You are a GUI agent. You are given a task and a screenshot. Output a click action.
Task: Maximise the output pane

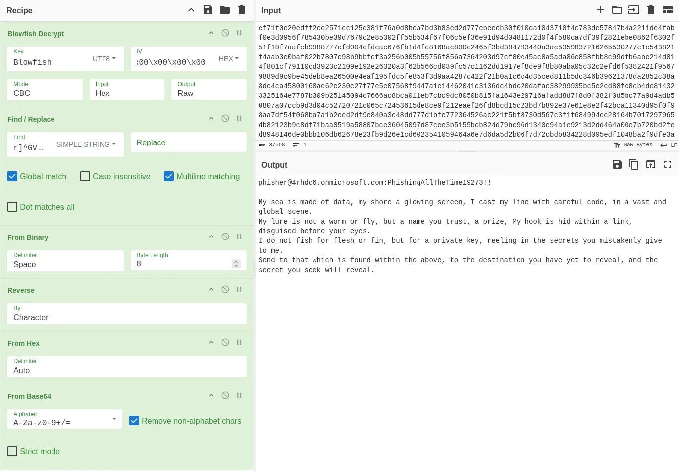pyautogui.click(x=668, y=164)
